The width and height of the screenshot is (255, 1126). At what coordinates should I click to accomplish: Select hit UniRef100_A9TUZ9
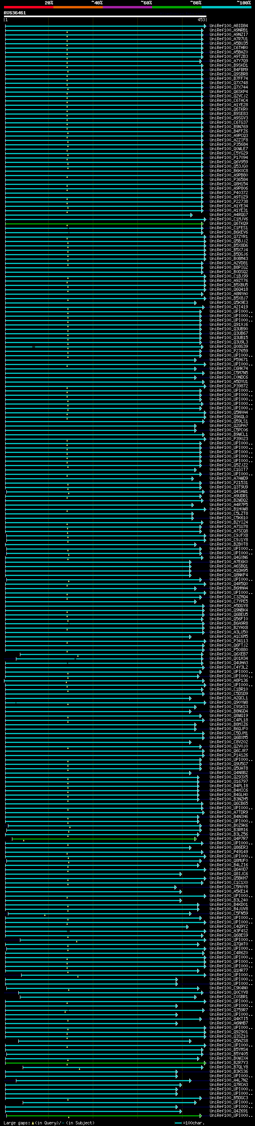coord(229,197)
